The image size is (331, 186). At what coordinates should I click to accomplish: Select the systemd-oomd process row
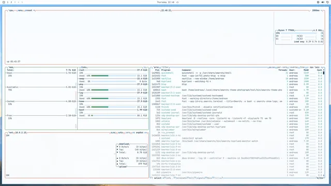(237, 110)
